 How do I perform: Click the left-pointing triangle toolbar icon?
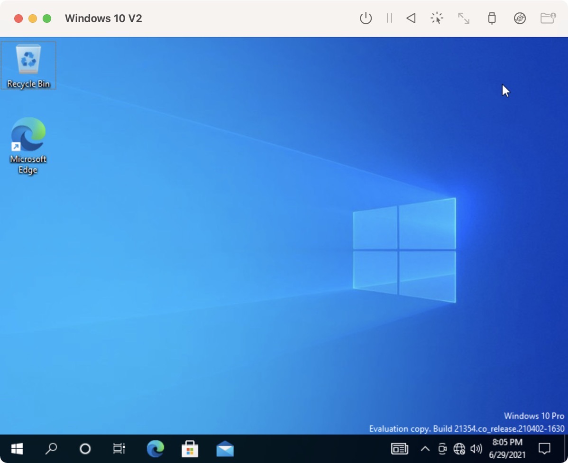coord(411,19)
